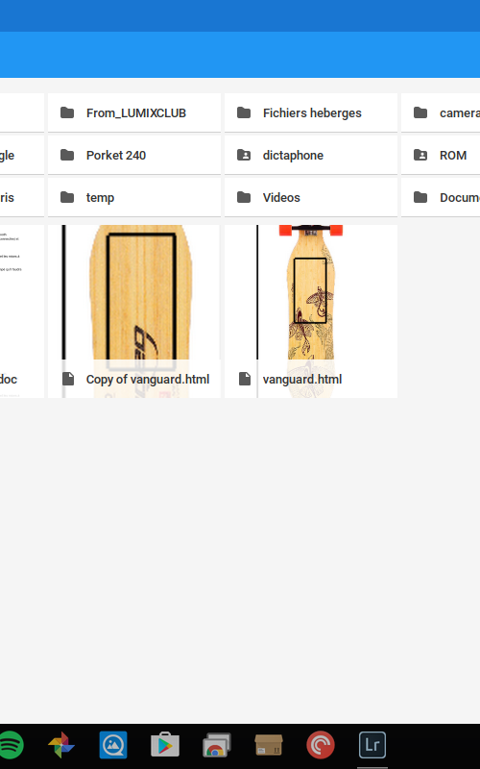Switch to the Lightroom Lr app
This screenshot has width=480, height=769.
point(372,745)
